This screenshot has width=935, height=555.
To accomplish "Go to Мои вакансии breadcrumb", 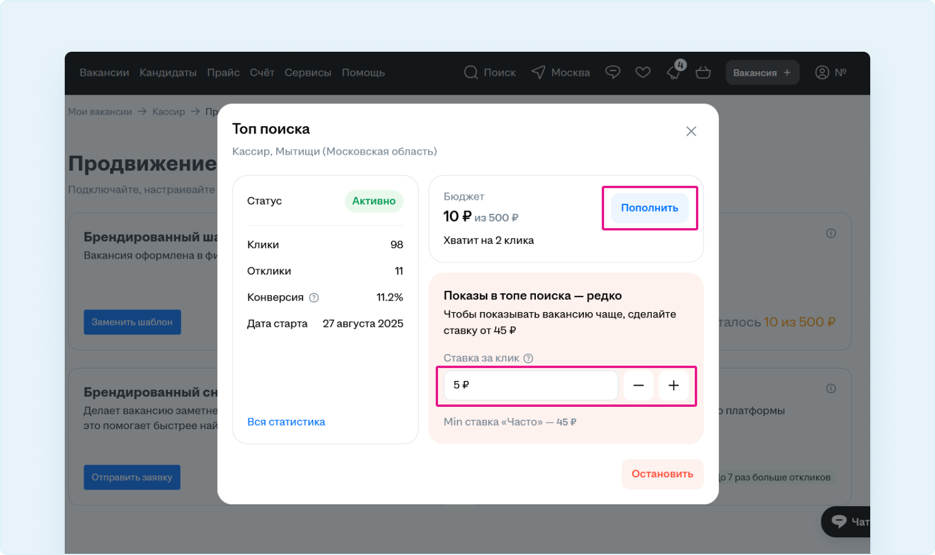I will click(100, 112).
